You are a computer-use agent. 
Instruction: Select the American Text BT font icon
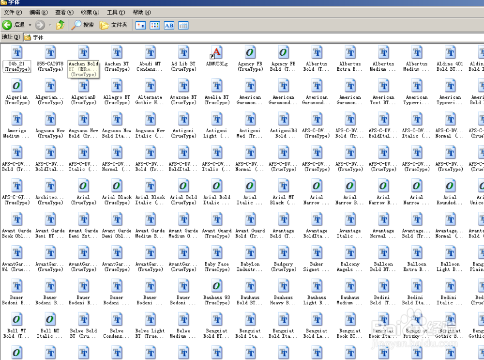(x=383, y=85)
